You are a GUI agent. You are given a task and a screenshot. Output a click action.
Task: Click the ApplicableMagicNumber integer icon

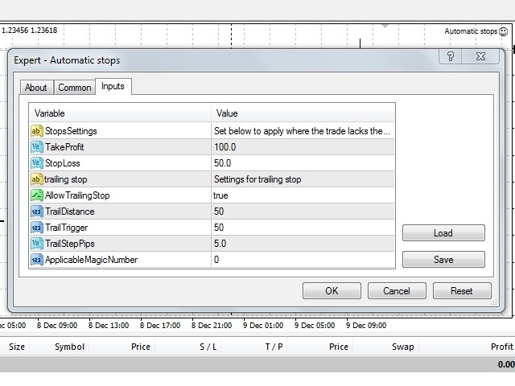(36, 260)
